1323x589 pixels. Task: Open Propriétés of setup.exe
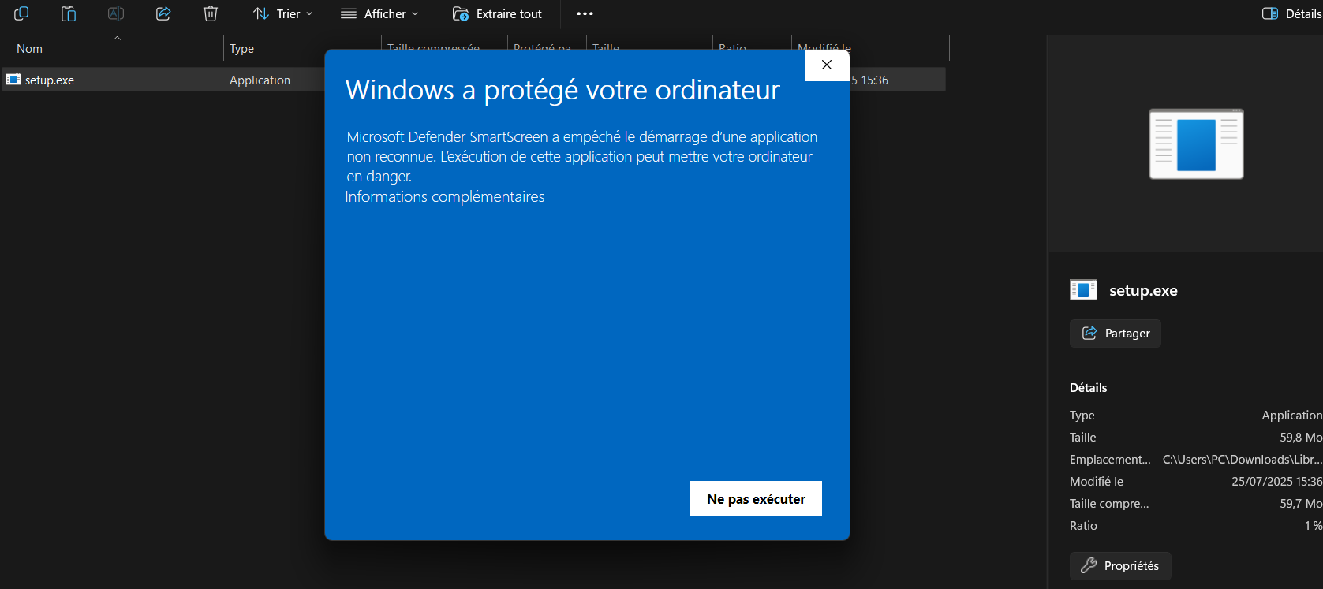(1120, 565)
